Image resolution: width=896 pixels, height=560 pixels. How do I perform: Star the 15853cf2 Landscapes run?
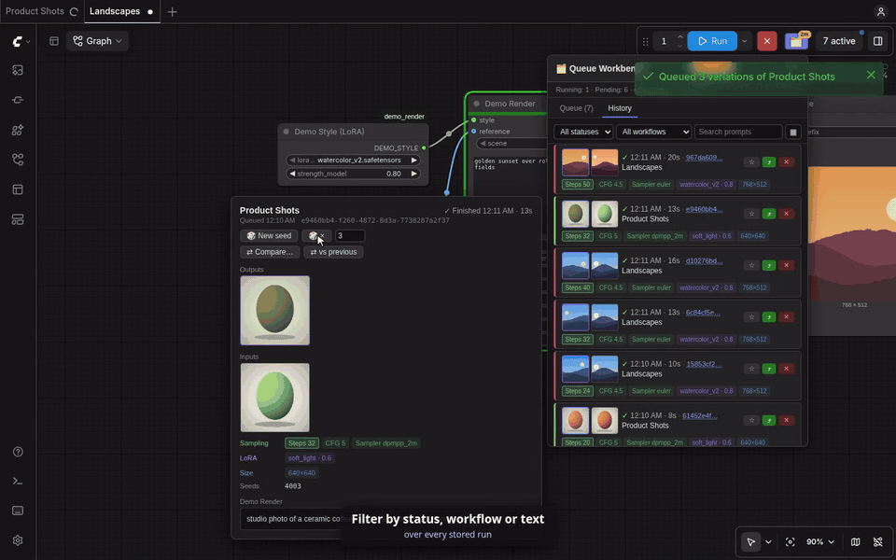click(751, 369)
